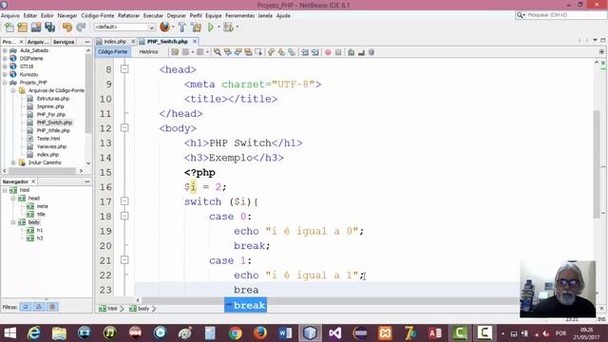Click the Debug Project icon

coord(228,28)
